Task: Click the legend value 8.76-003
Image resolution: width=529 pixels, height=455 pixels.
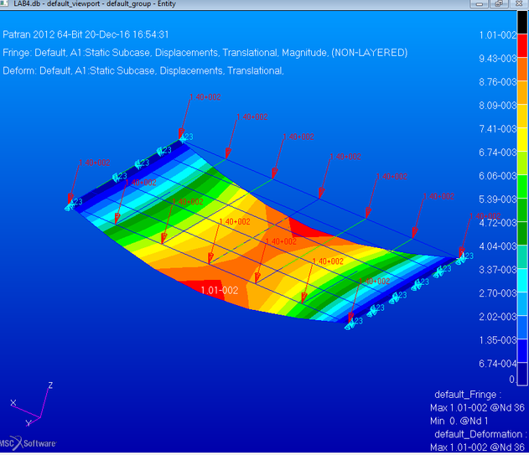Action: (498, 82)
